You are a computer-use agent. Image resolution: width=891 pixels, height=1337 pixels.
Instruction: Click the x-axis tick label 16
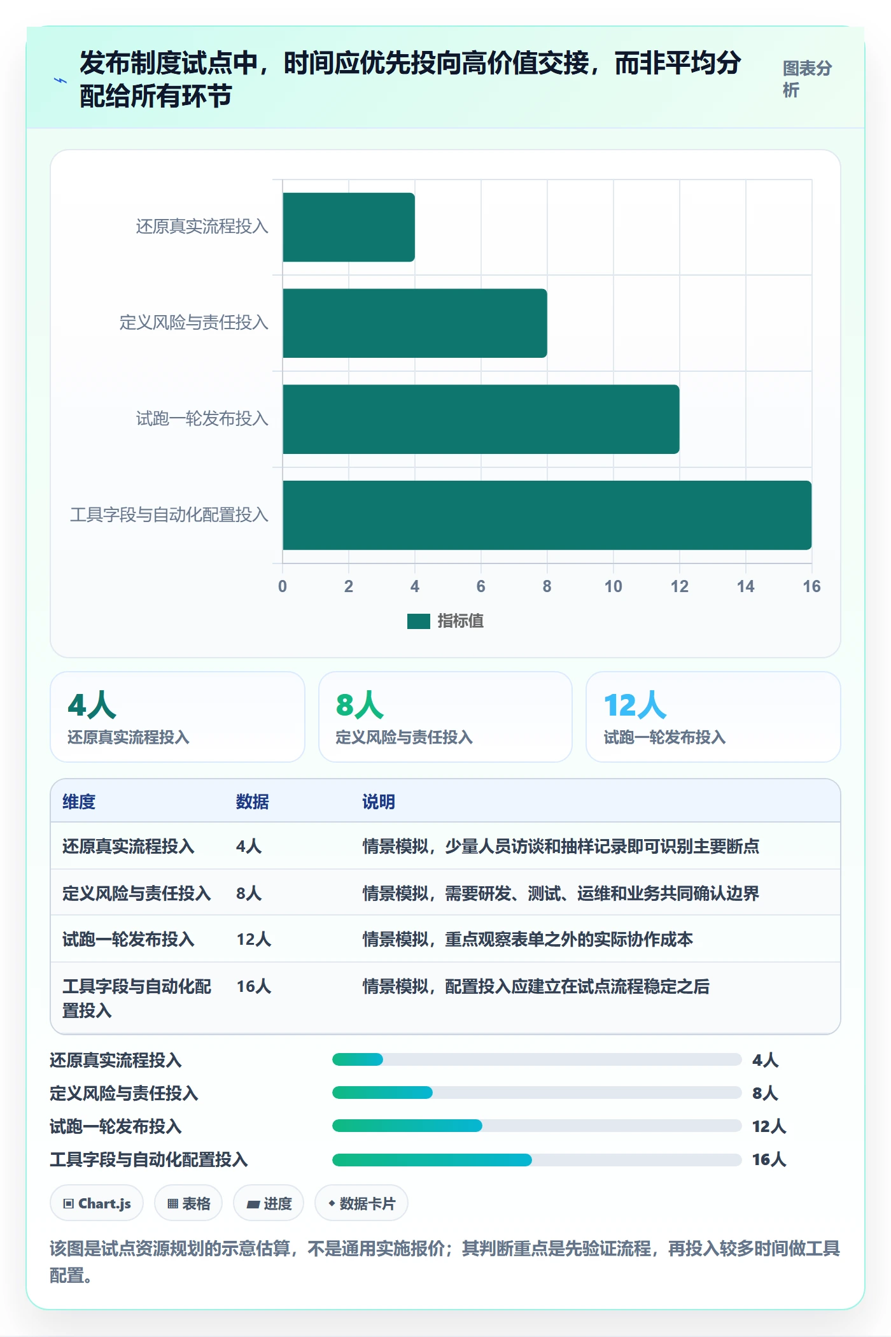coord(811,586)
